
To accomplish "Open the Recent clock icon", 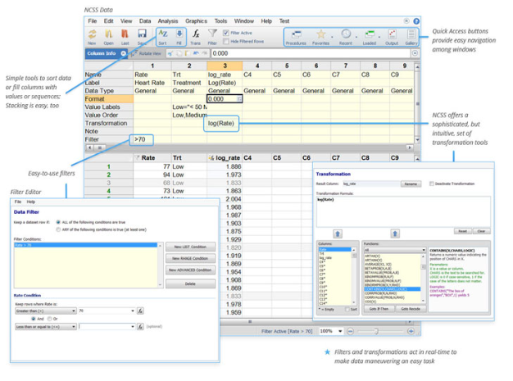I will coord(345,35).
